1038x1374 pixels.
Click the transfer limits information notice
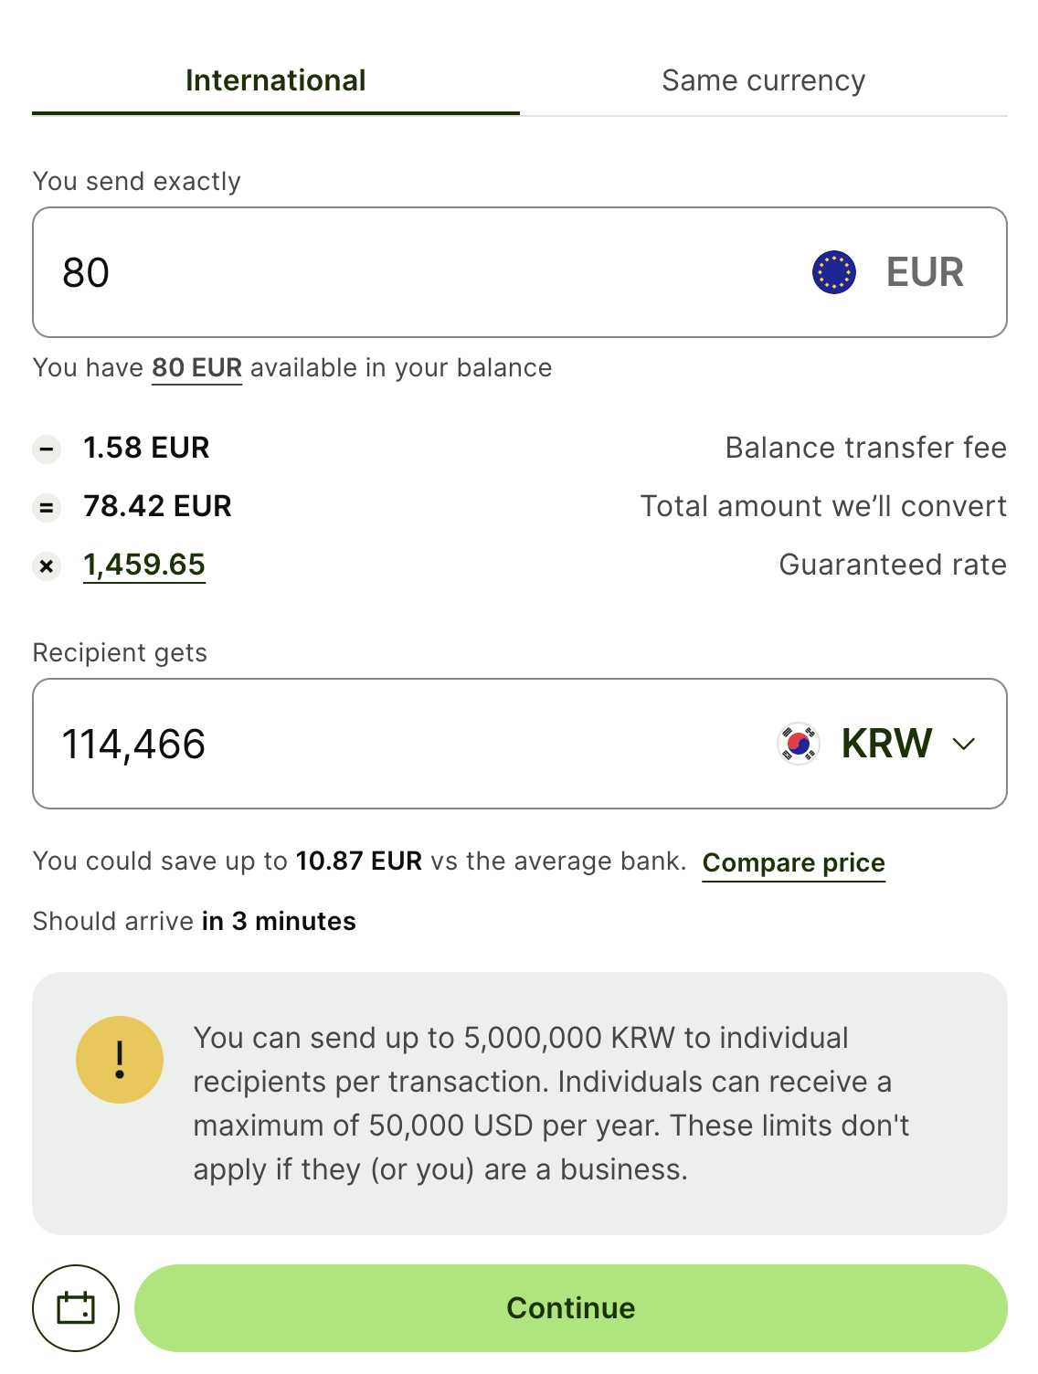[551, 1104]
